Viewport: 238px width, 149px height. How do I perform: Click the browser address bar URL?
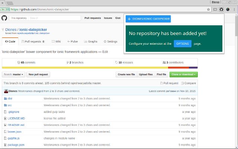[x=40, y=9]
